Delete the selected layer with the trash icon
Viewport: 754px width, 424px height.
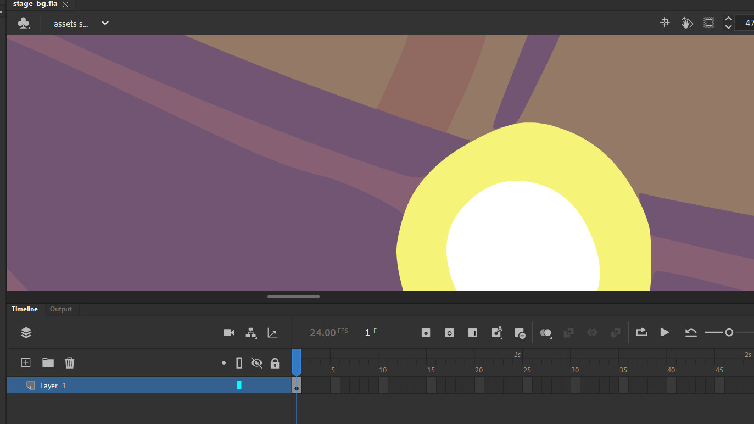pyautogui.click(x=70, y=362)
